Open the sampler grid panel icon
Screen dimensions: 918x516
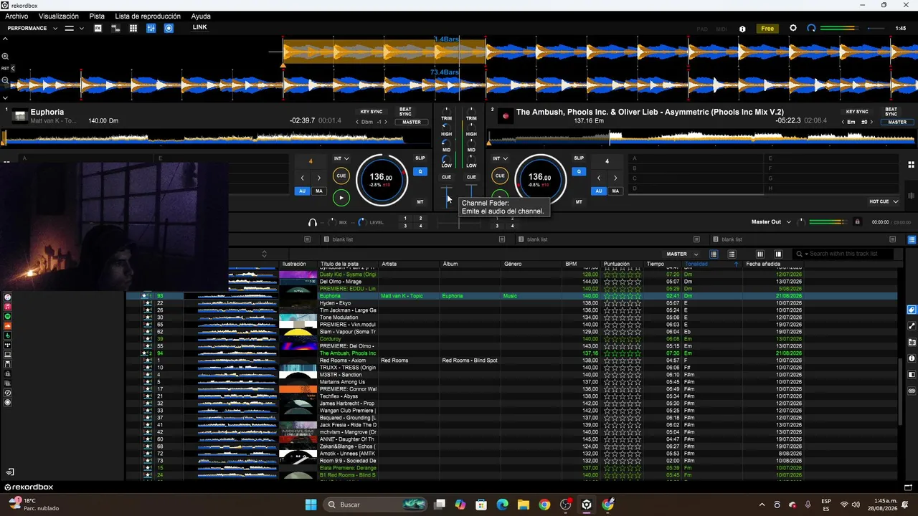133,28
